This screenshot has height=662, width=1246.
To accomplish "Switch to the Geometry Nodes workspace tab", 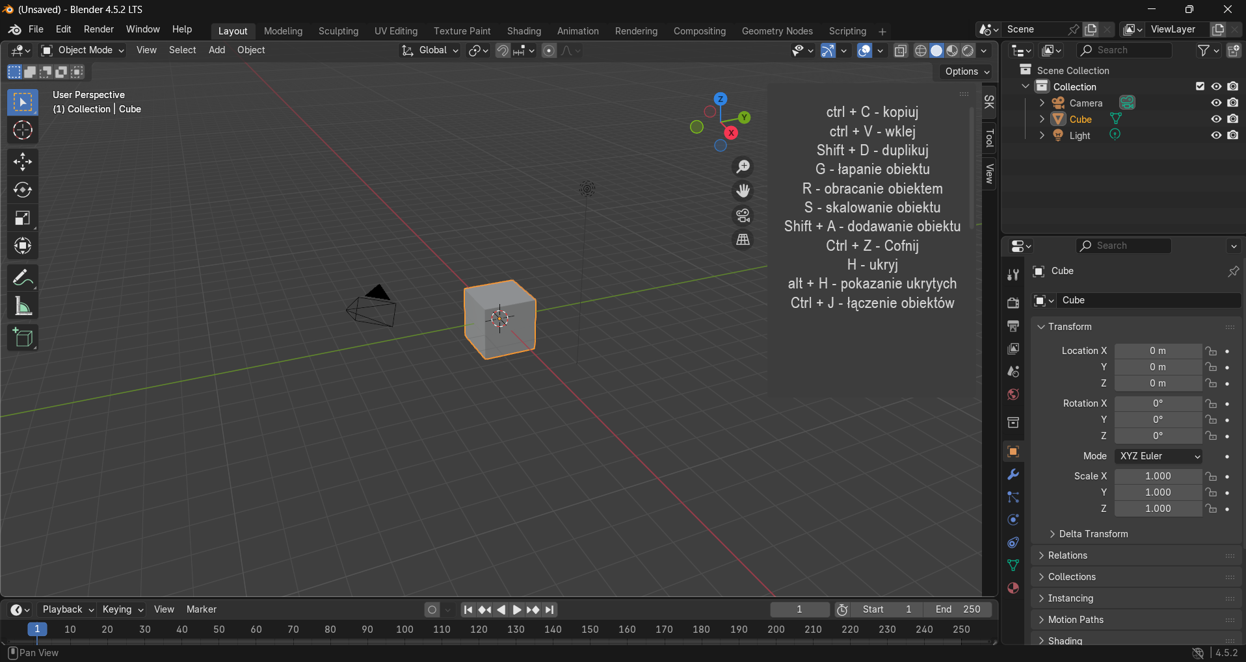I will click(777, 31).
